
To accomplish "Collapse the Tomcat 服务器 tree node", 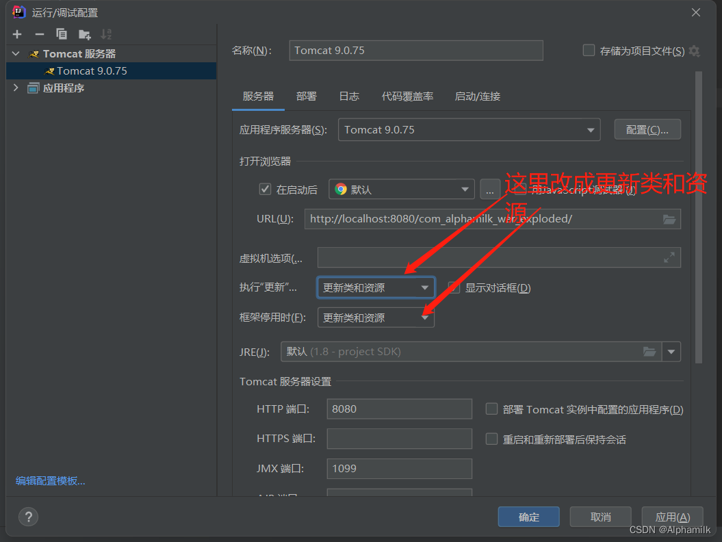I will [16, 53].
